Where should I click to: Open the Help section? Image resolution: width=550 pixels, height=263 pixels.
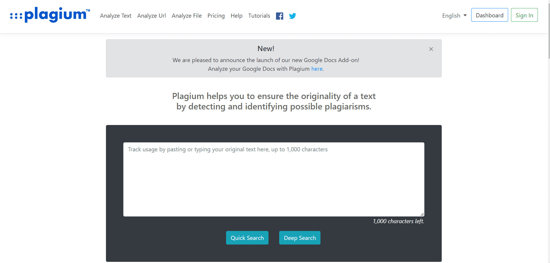[x=236, y=16]
